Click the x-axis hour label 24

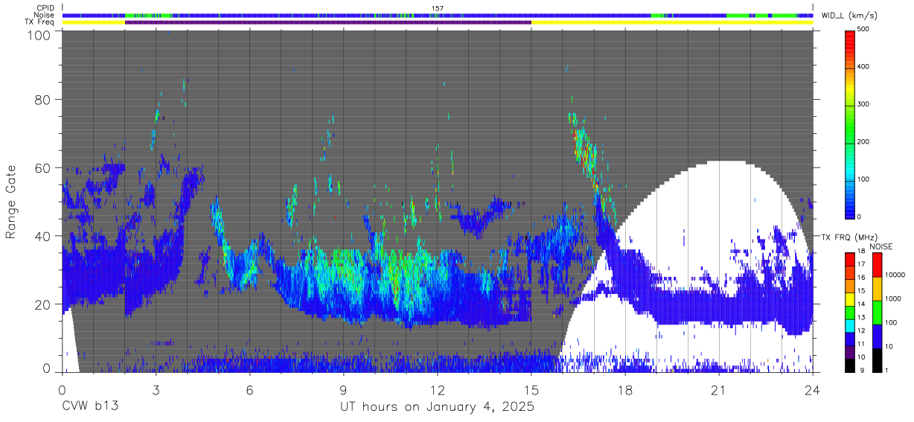(813, 389)
